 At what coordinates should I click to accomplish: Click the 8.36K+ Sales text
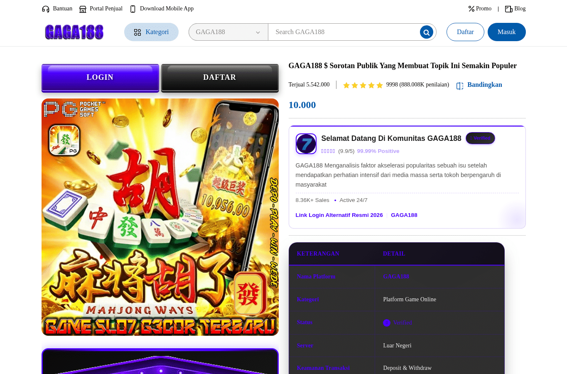click(x=312, y=200)
